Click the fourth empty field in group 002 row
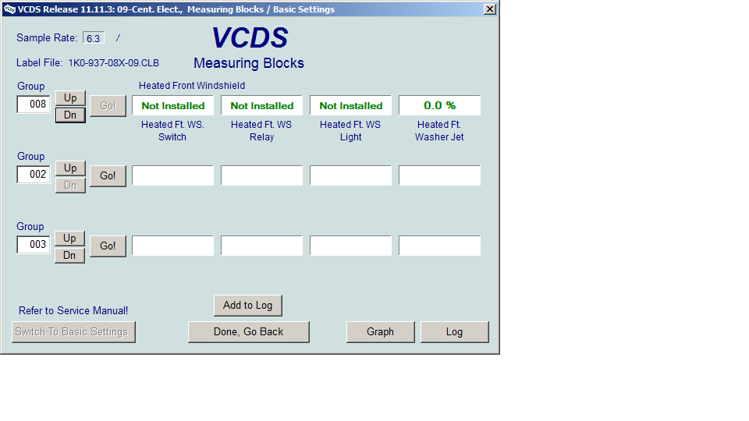This screenshot has height=421, width=749. click(439, 175)
